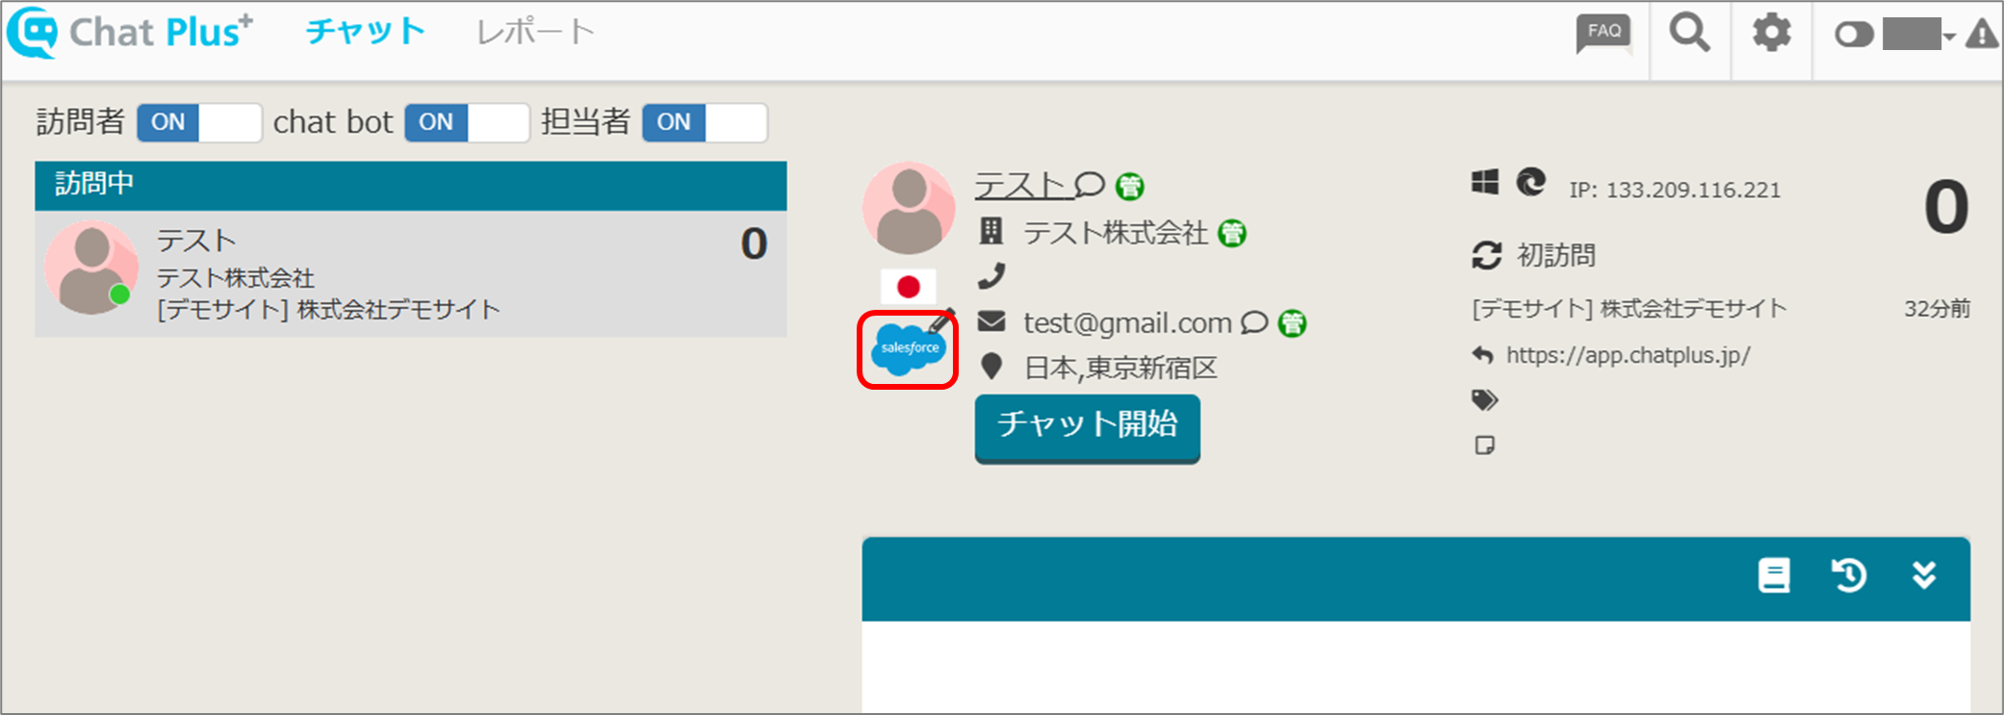Click the Chat Plus logo

tap(131, 32)
